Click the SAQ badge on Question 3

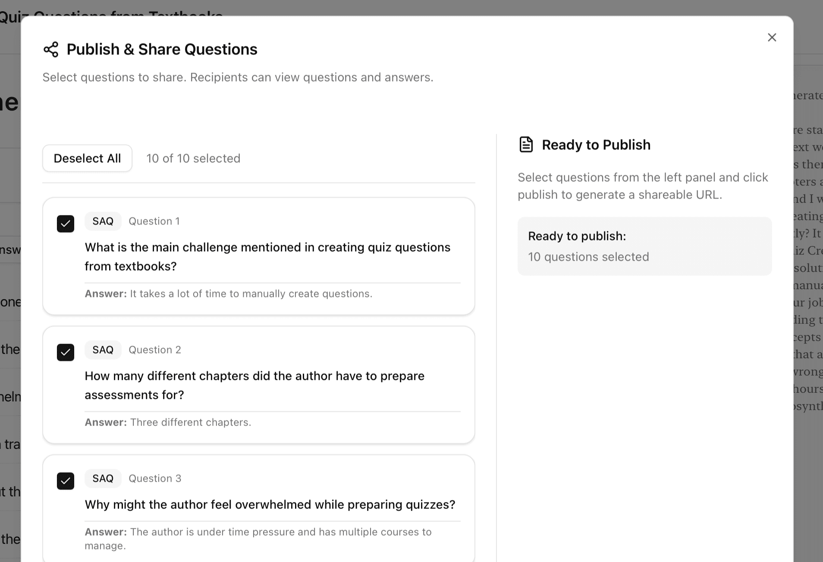coord(103,478)
